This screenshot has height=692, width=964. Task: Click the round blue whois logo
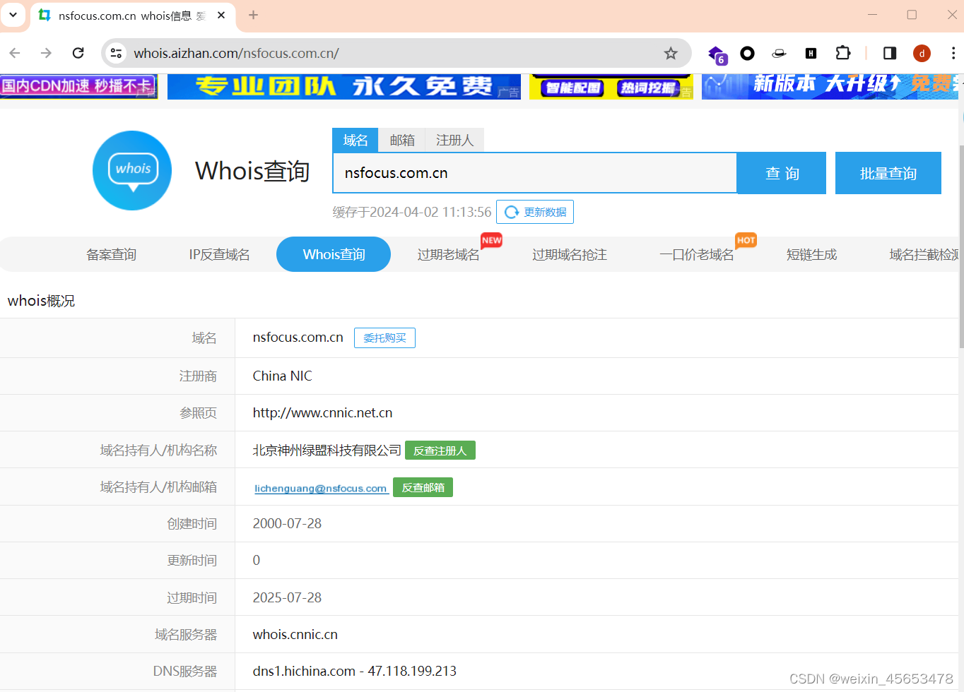click(132, 170)
